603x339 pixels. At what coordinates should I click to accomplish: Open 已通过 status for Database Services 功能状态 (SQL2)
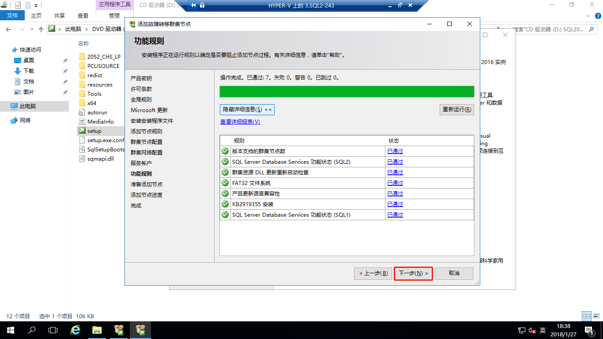(395, 162)
